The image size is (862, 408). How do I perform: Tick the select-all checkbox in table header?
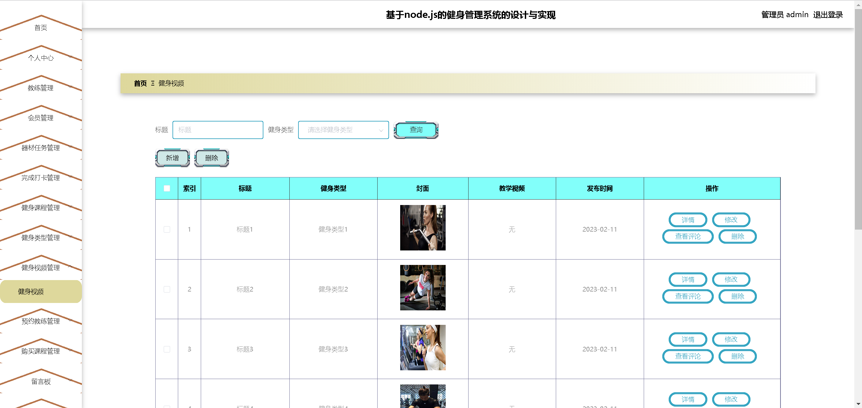[167, 189]
